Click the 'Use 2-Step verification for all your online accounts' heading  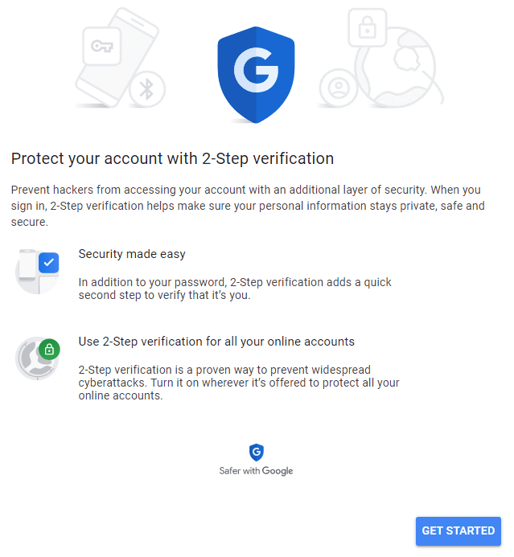click(x=216, y=342)
